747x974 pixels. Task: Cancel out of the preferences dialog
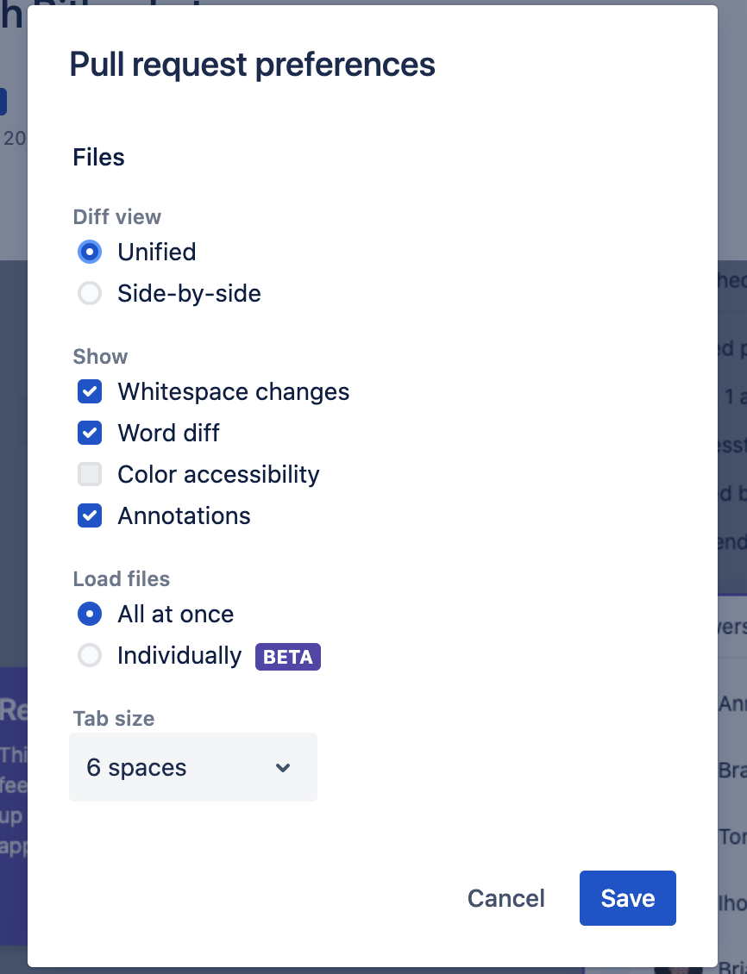pos(505,897)
